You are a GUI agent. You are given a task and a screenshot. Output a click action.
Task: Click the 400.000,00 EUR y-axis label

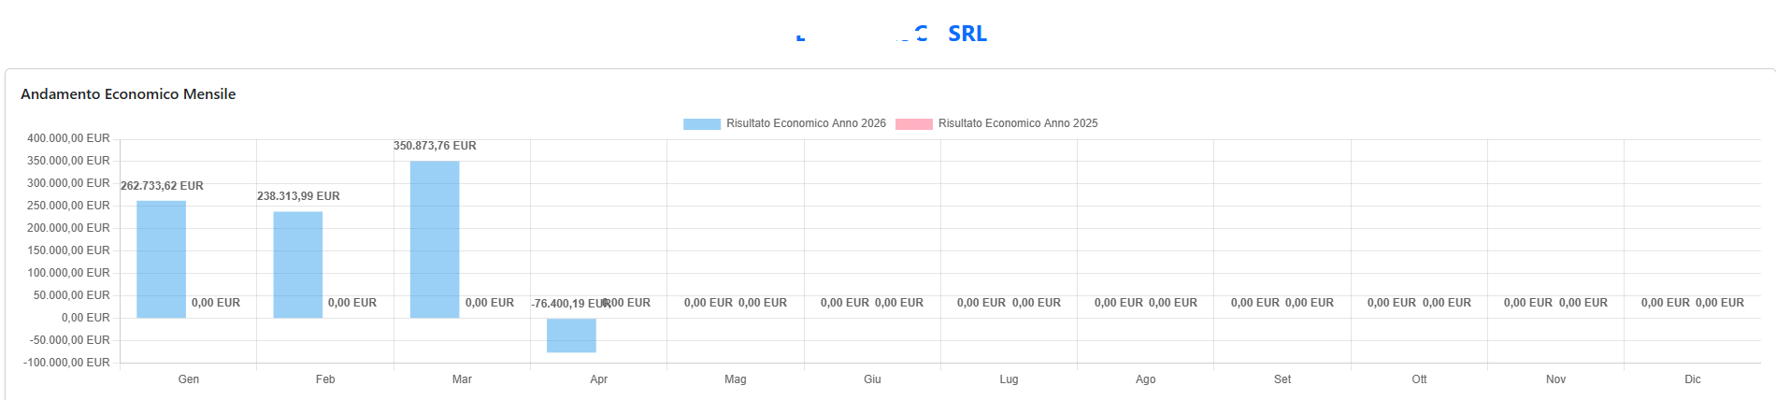pyautogui.click(x=68, y=138)
